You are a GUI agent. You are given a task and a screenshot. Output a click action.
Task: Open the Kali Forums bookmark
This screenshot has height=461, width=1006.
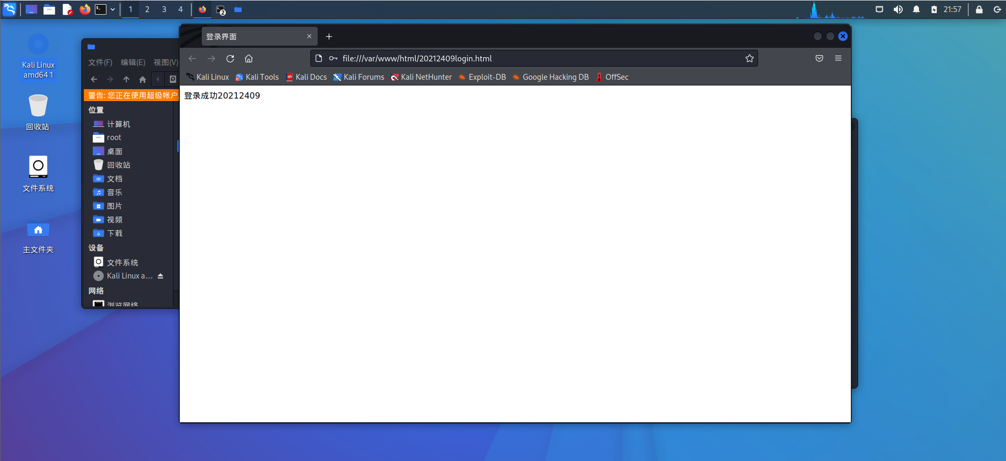359,77
